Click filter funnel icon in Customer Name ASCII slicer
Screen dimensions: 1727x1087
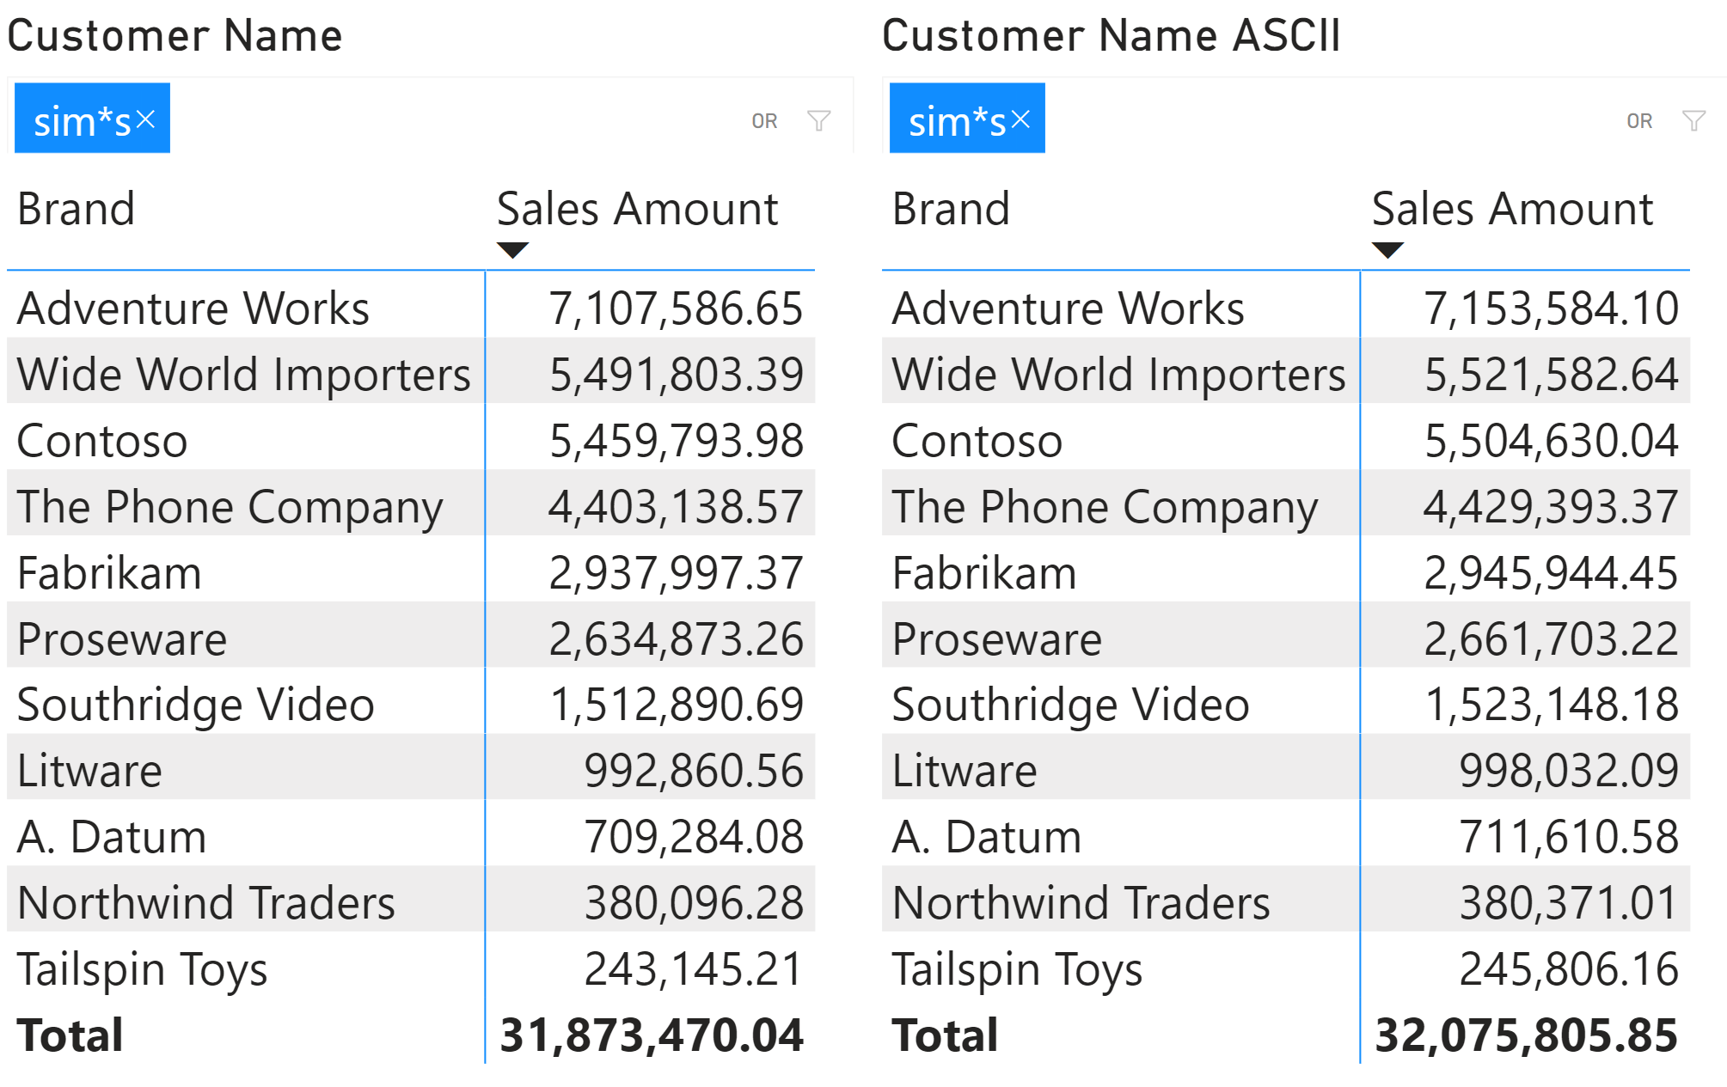pos(1694,120)
